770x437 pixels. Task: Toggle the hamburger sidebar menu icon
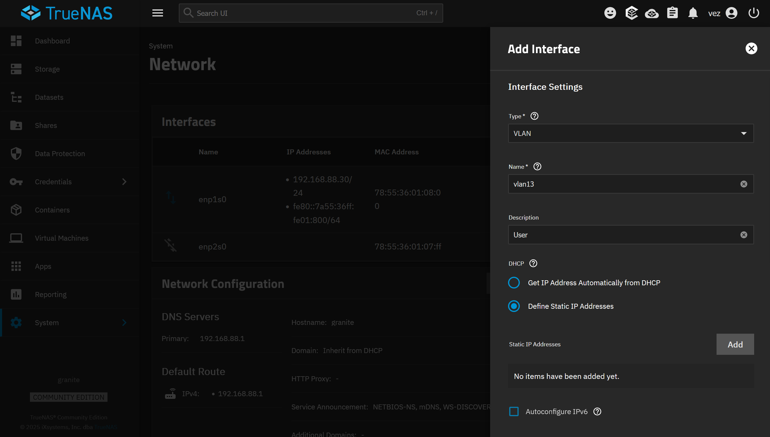[157, 13]
